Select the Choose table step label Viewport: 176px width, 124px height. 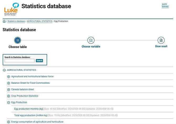(18, 47)
